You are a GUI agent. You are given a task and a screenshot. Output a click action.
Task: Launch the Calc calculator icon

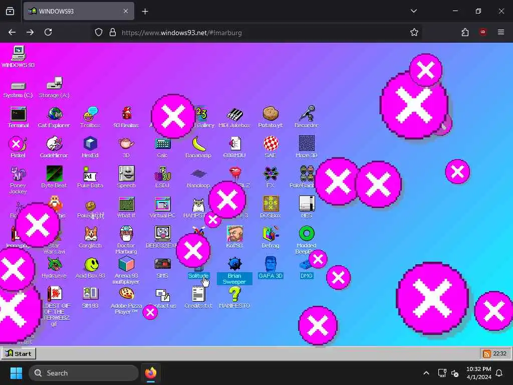[163, 144]
